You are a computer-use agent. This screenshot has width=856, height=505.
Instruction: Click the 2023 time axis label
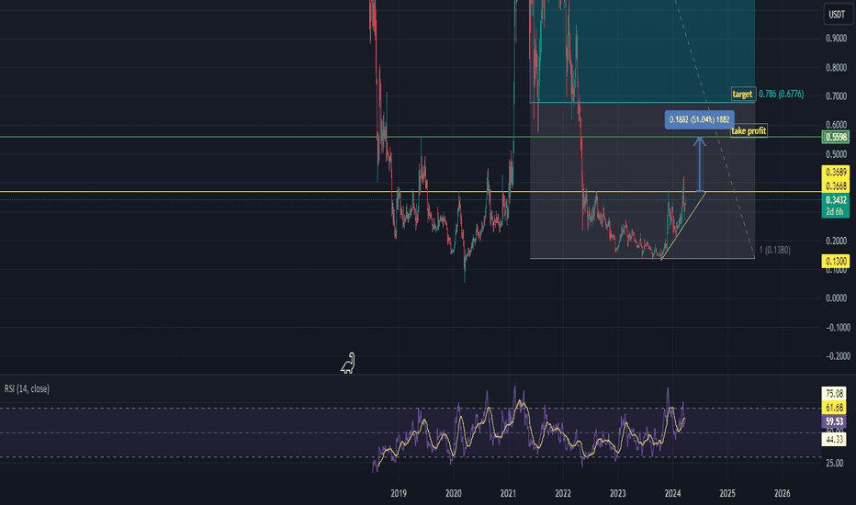click(617, 494)
